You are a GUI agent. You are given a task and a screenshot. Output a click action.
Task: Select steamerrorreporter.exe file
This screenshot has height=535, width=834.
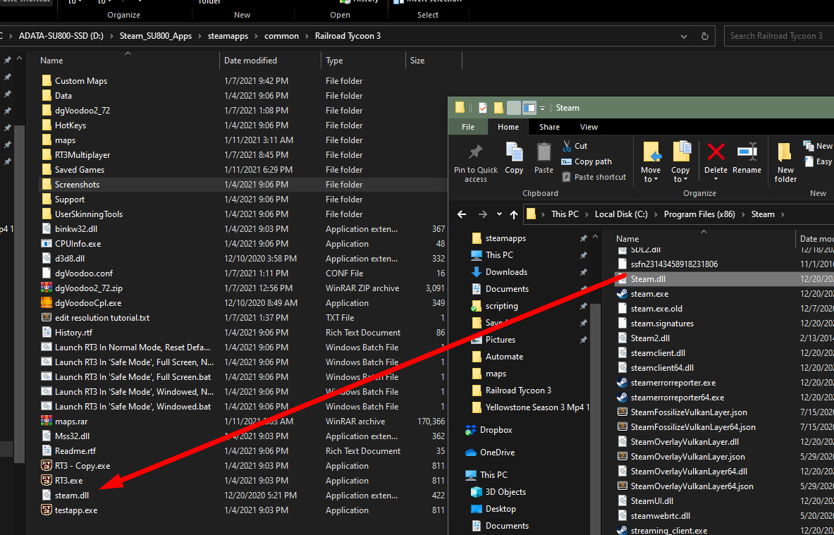(x=673, y=382)
